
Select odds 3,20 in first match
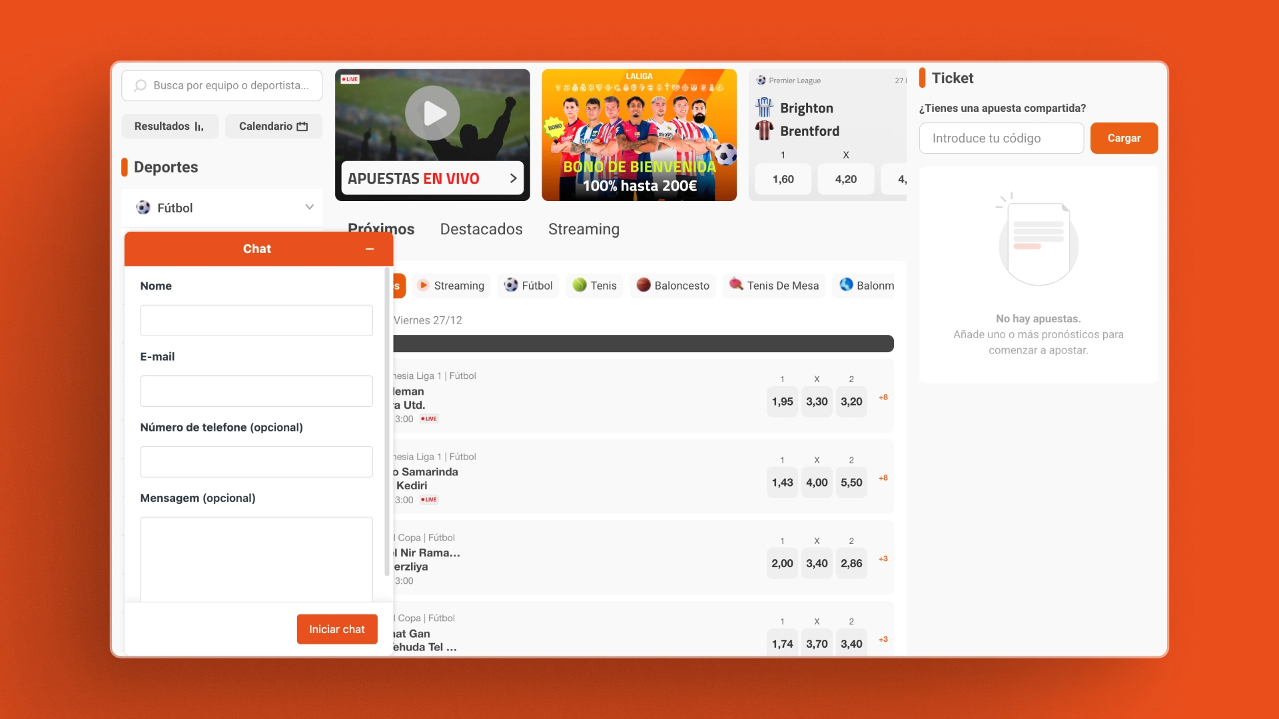pyautogui.click(x=851, y=401)
